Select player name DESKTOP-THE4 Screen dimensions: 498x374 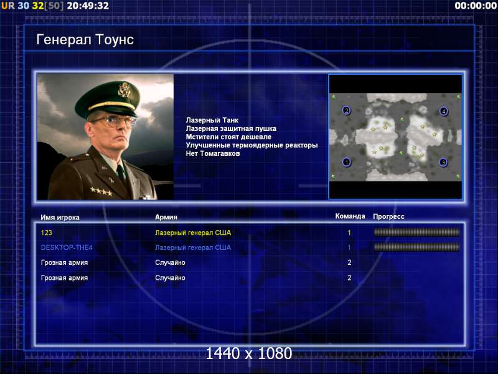tap(67, 247)
